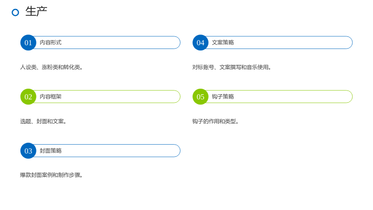Select the 文案策略 heading label
Image resolution: width=373 pixels, height=210 pixels.
point(223,42)
